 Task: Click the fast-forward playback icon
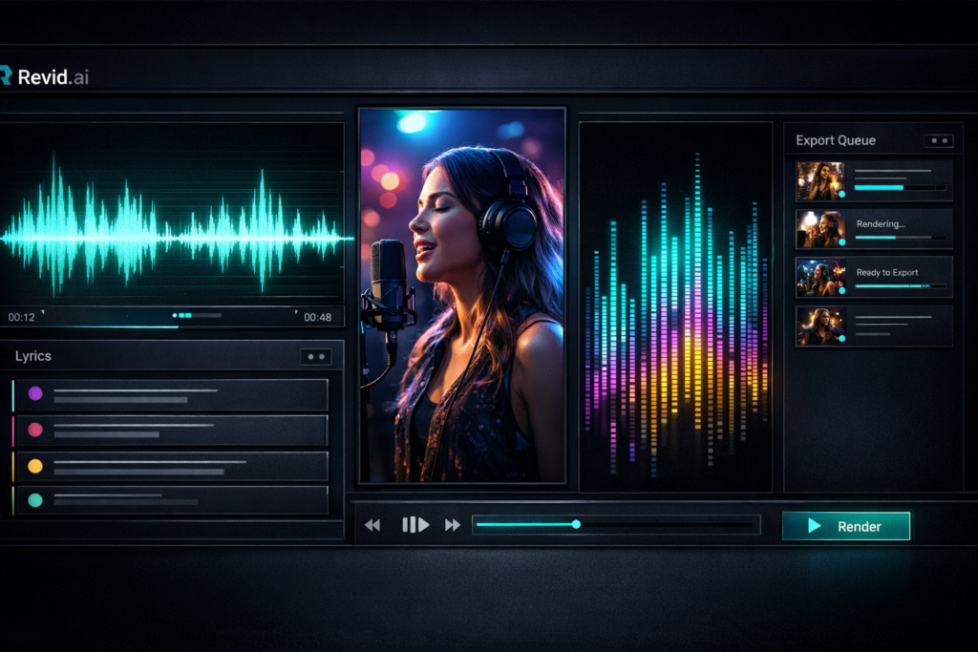(452, 525)
